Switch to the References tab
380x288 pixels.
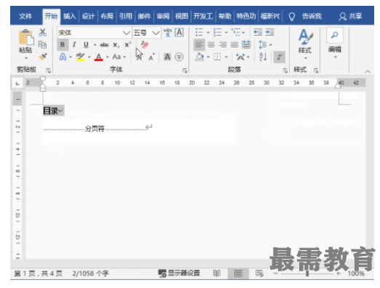[126, 16]
